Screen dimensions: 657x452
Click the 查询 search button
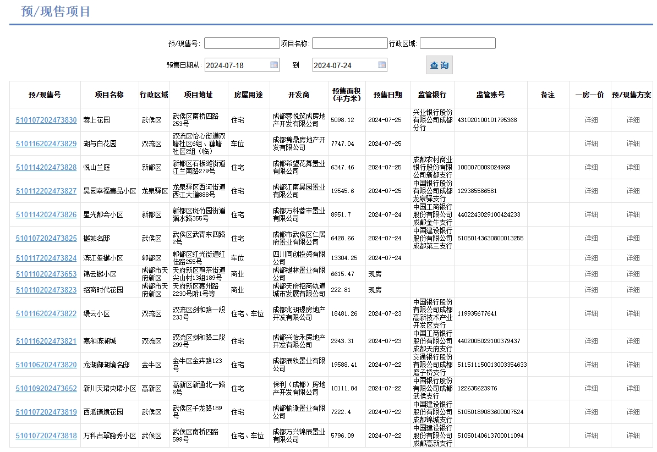[439, 65]
